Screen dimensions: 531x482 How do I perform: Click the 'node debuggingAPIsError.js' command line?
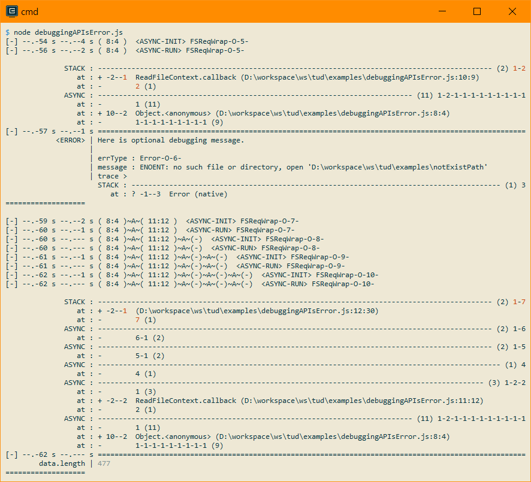pyautogui.click(x=68, y=32)
